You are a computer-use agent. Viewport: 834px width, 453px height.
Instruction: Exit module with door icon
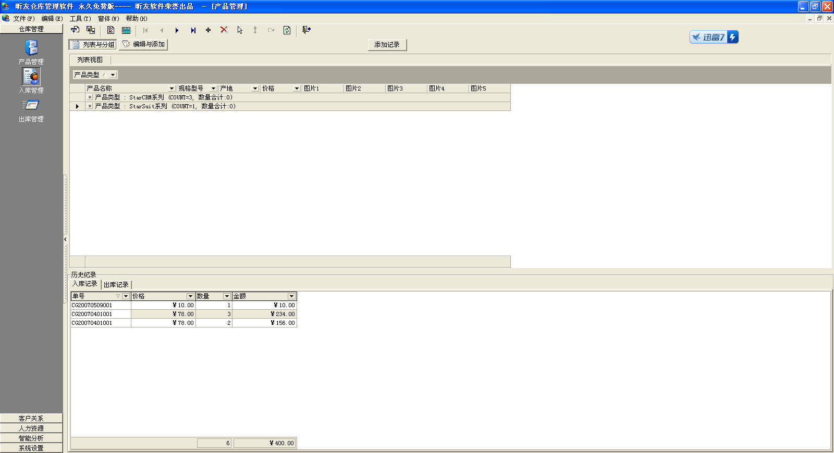(x=306, y=30)
